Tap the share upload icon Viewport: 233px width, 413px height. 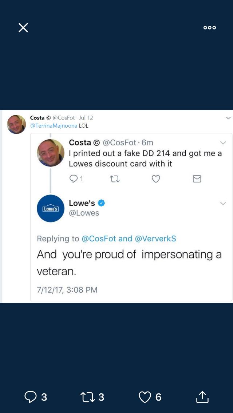coord(202,397)
